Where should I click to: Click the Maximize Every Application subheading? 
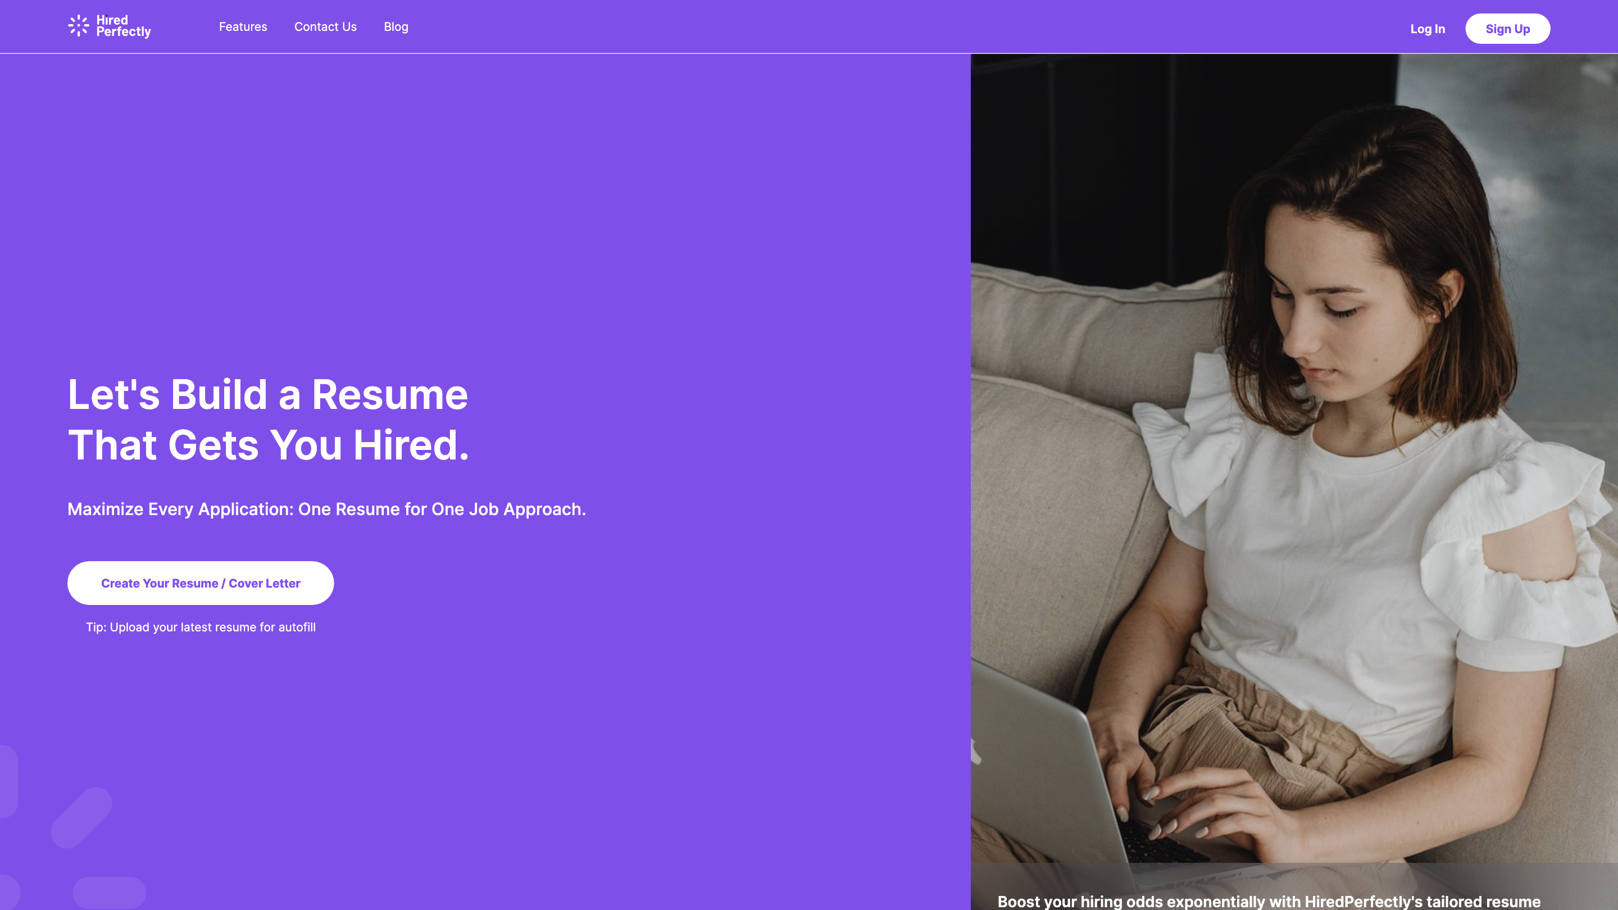(x=326, y=509)
